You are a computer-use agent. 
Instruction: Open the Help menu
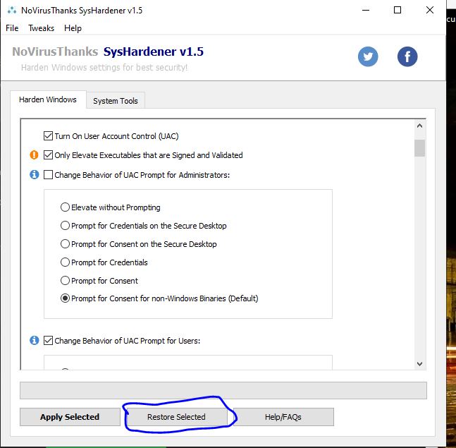pos(73,28)
